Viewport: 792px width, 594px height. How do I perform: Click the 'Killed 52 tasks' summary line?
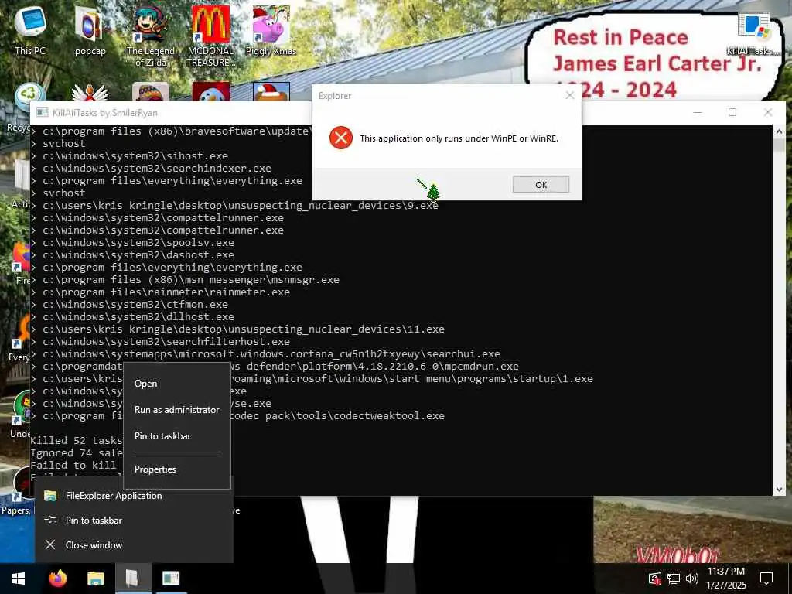pos(77,440)
